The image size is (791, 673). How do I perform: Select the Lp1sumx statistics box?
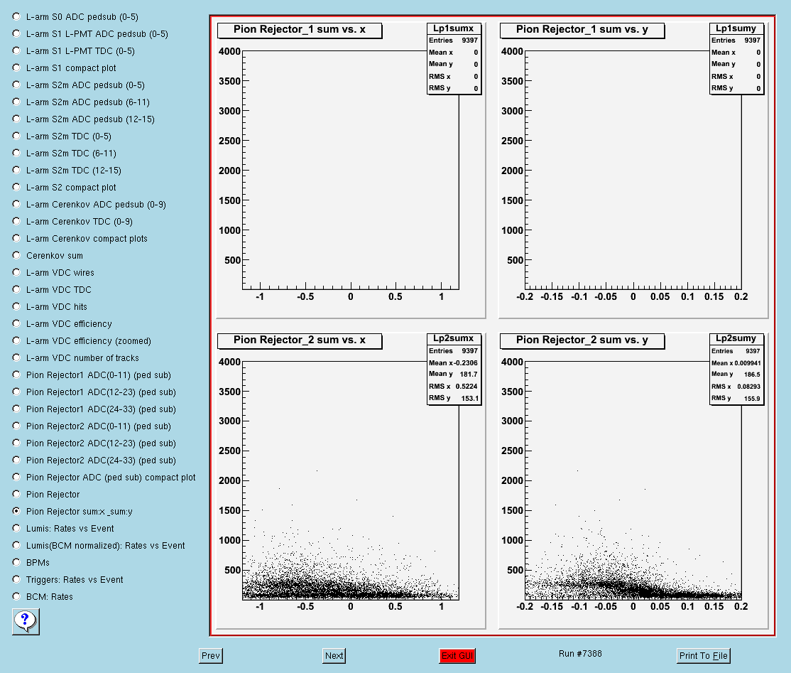coord(454,58)
